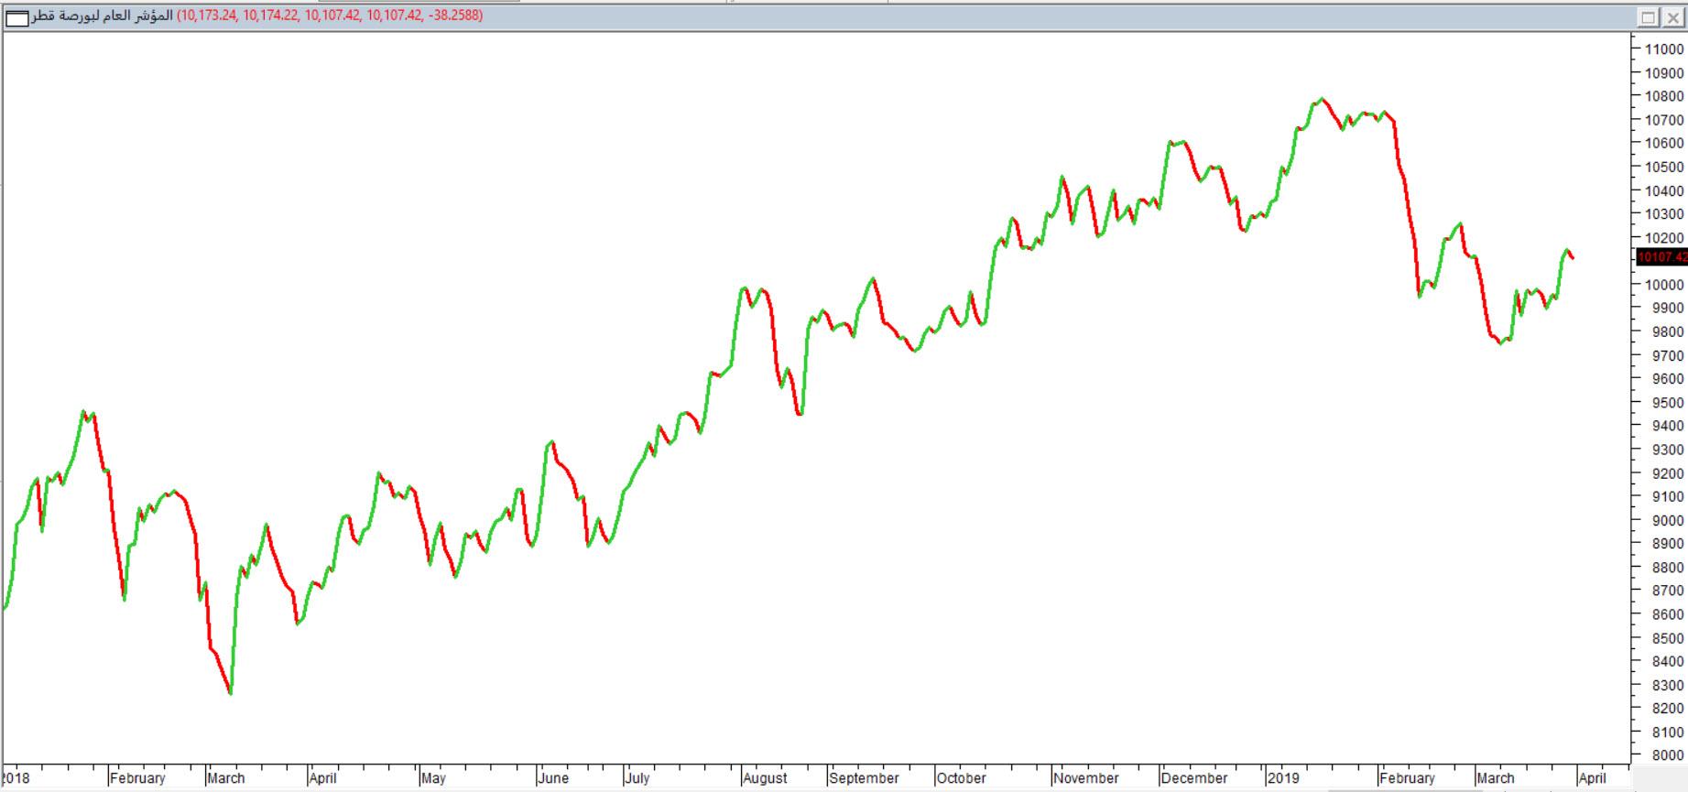The width and height of the screenshot is (1688, 792).
Task: Click the 11000 price axis label
Action: [1664, 49]
